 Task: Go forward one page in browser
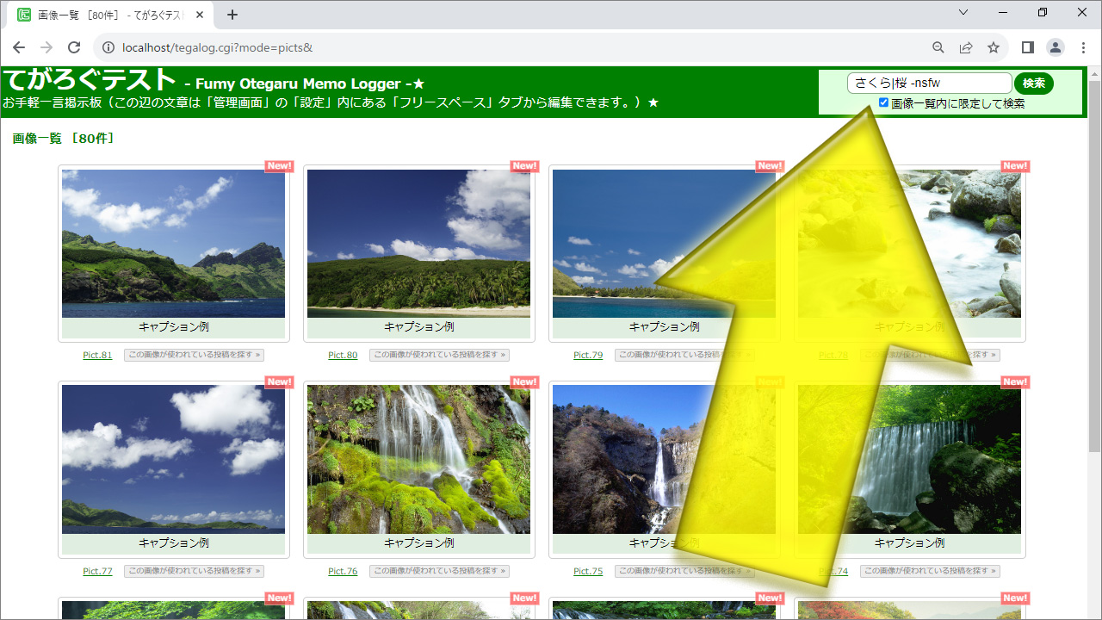click(x=46, y=47)
